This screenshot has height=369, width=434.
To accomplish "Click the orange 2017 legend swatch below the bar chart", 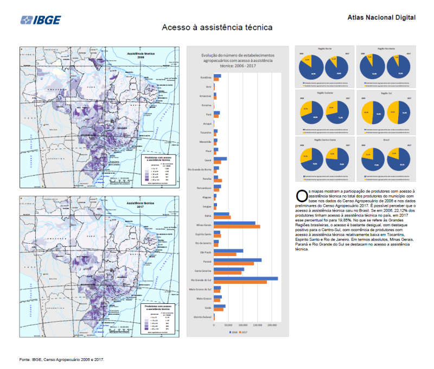I will click(240, 332).
